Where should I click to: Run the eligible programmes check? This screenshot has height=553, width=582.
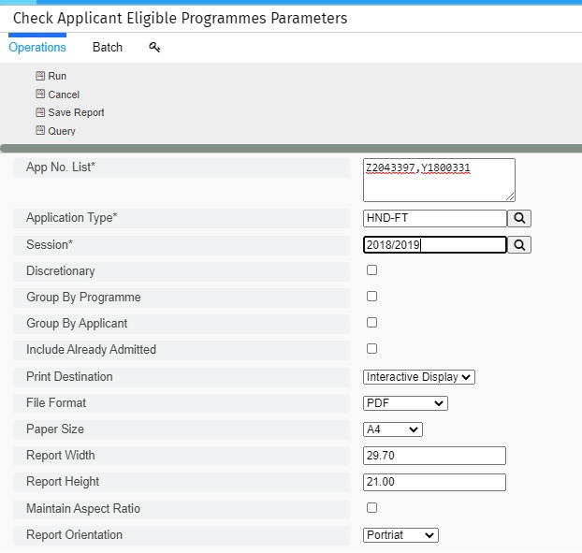[57, 76]
